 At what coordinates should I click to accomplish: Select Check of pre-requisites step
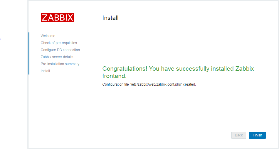coord(59,43)
